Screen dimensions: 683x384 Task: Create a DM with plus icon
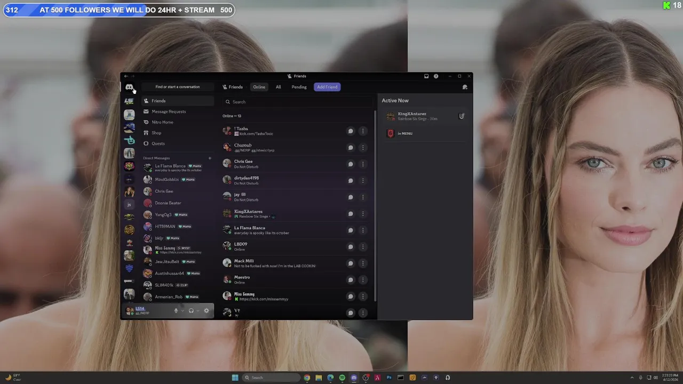coord(210,158)
